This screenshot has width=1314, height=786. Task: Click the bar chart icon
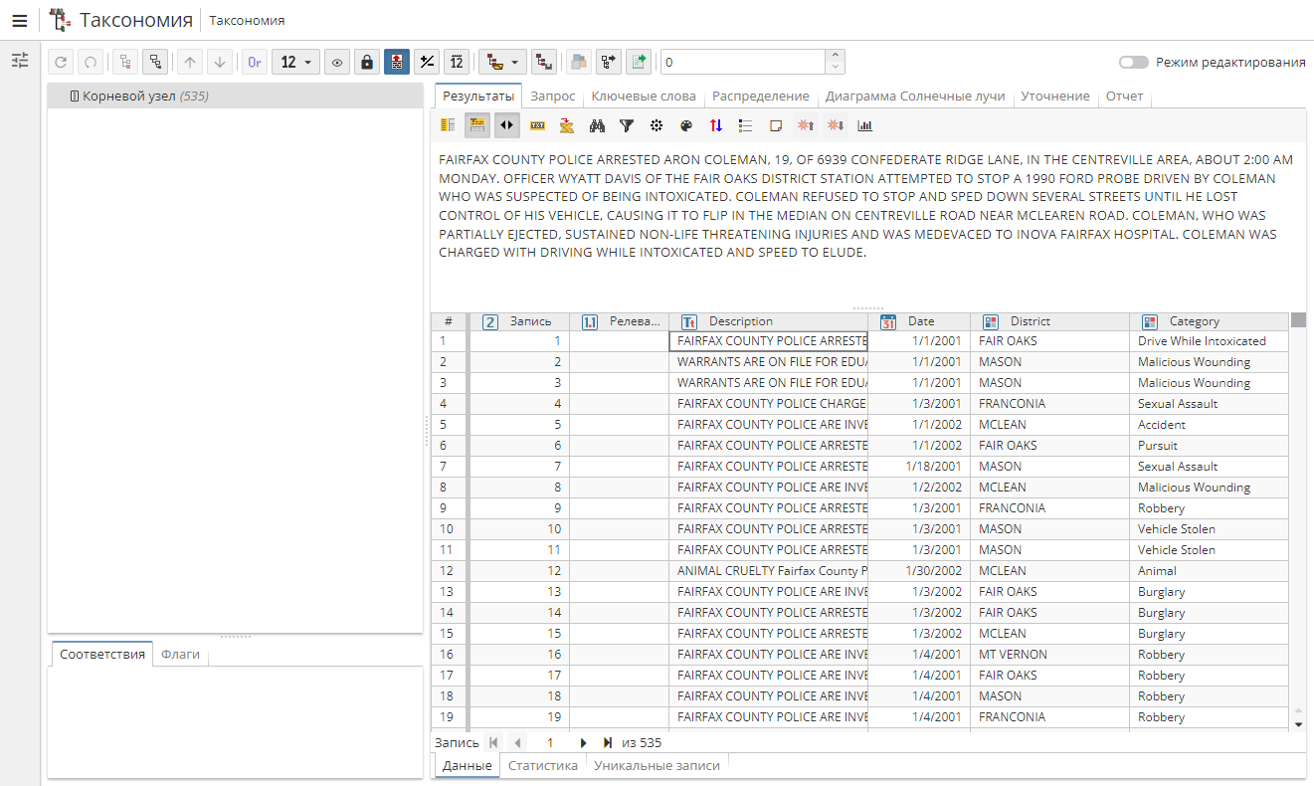click(865, 125)
